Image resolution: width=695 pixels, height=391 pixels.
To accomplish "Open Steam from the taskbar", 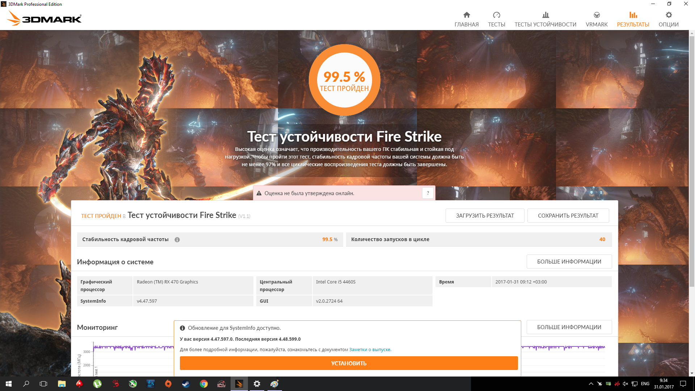I will 186,384.
